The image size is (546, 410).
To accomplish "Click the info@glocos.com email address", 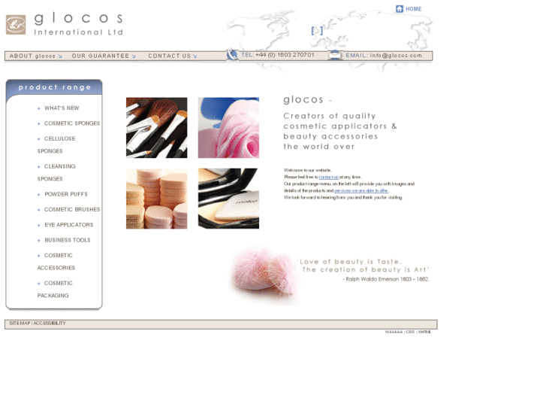I will [396, 55].
